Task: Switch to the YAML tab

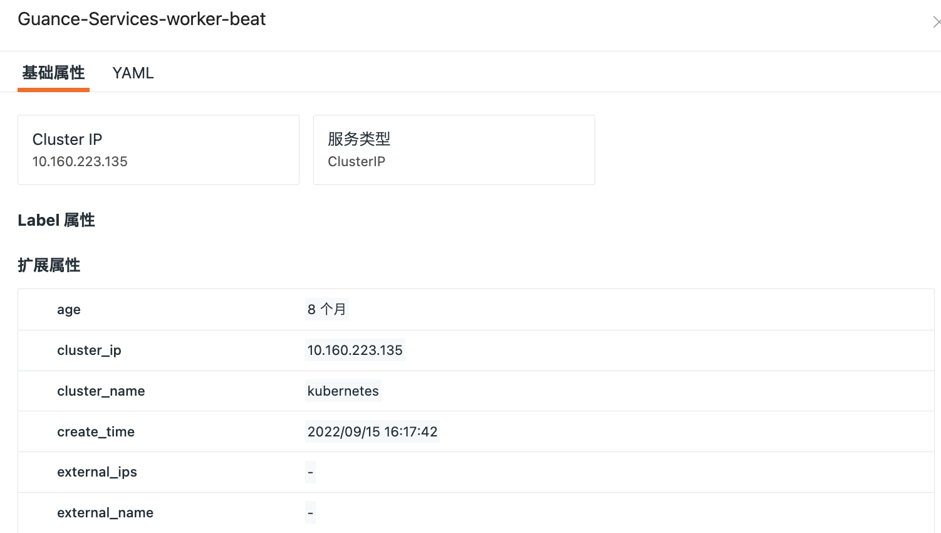Action: tap(133, 73)
